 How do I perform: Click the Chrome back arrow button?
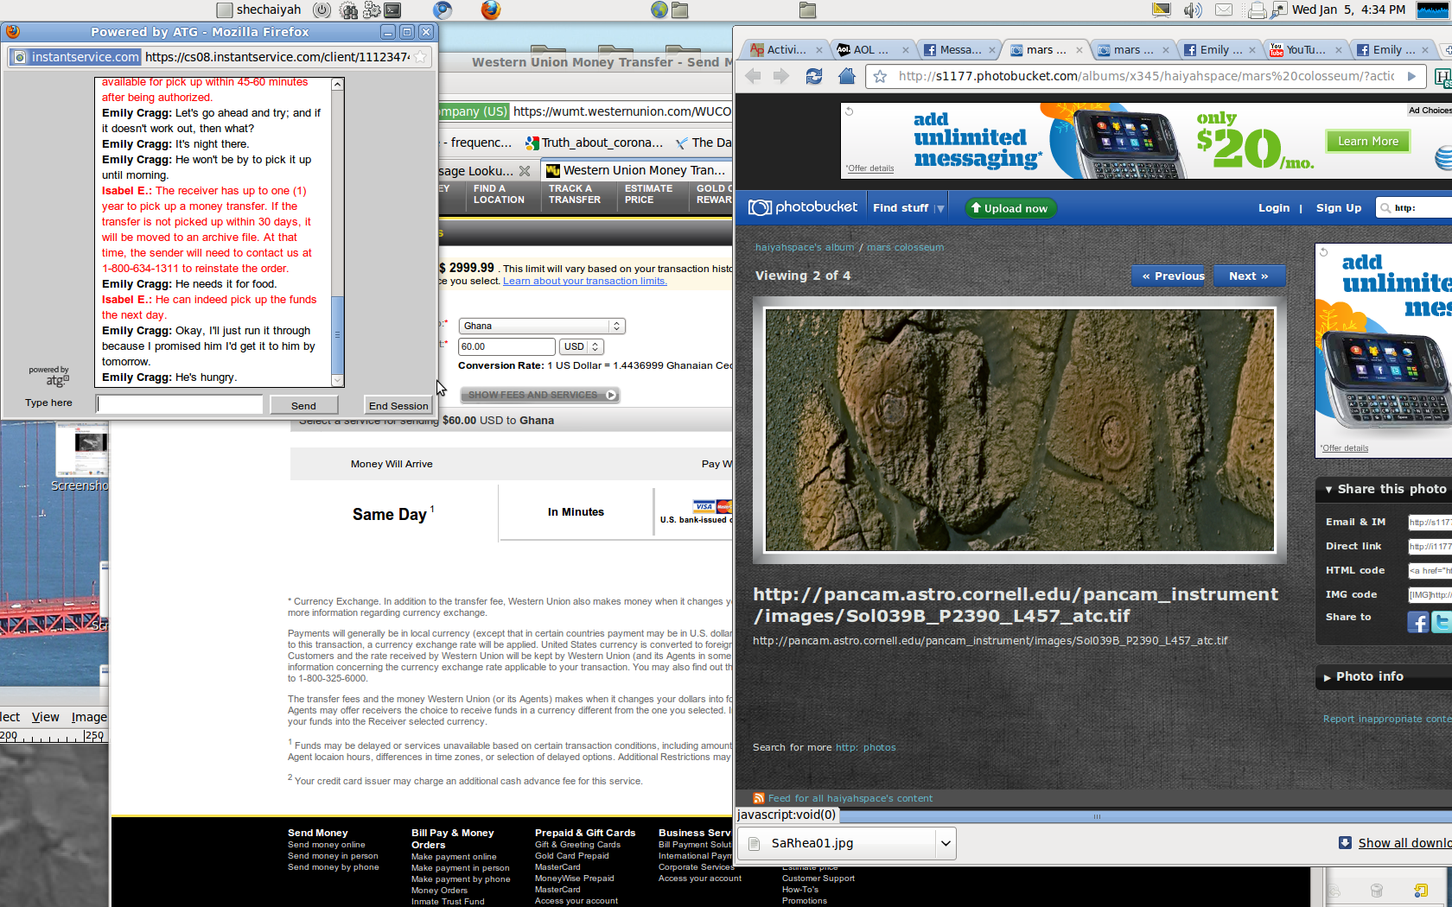point(753,76)
